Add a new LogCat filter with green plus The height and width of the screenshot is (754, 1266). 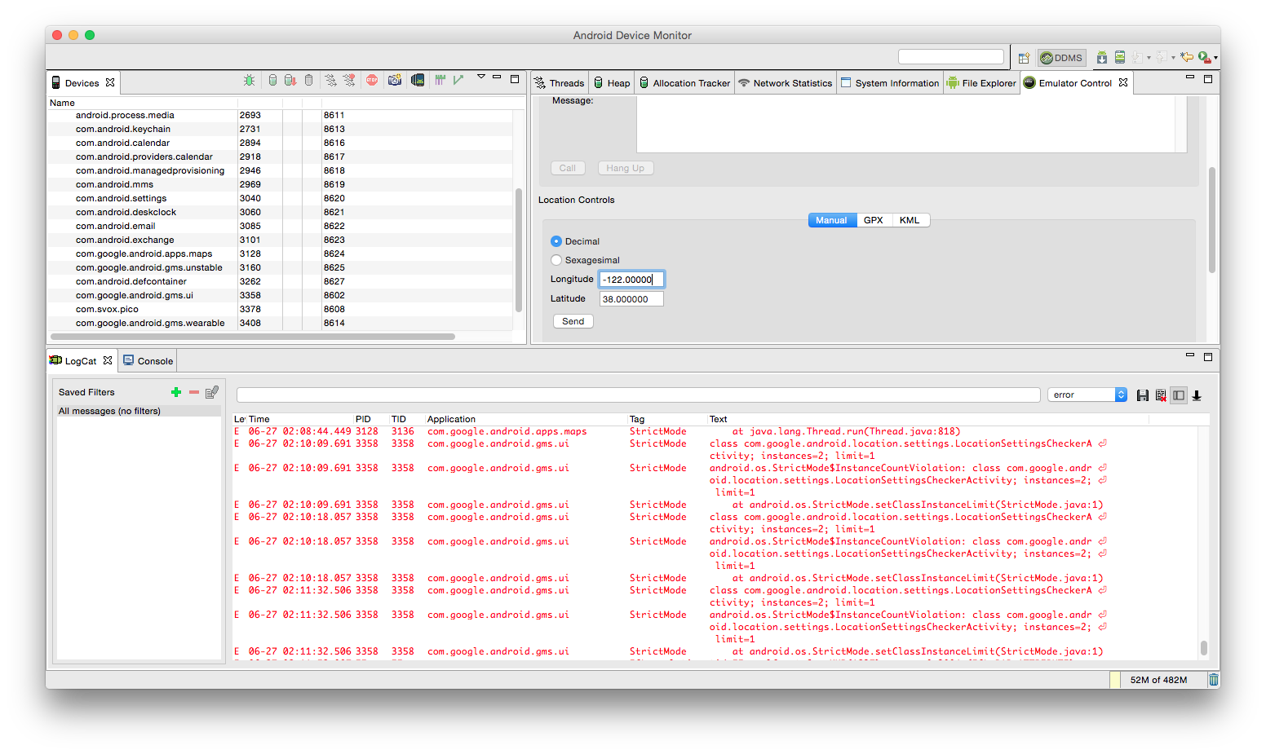(x=175, y=392)
